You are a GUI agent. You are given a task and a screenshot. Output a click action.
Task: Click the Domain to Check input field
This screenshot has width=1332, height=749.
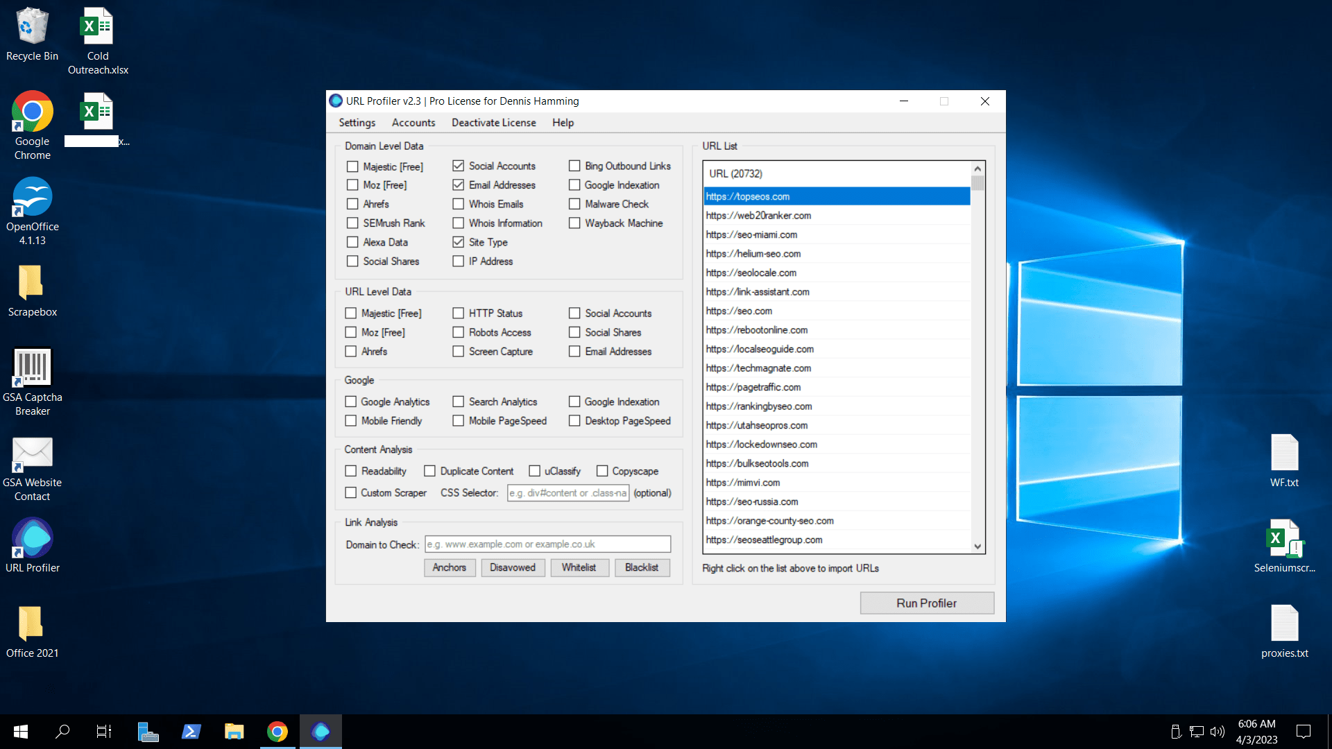point(547,543)
